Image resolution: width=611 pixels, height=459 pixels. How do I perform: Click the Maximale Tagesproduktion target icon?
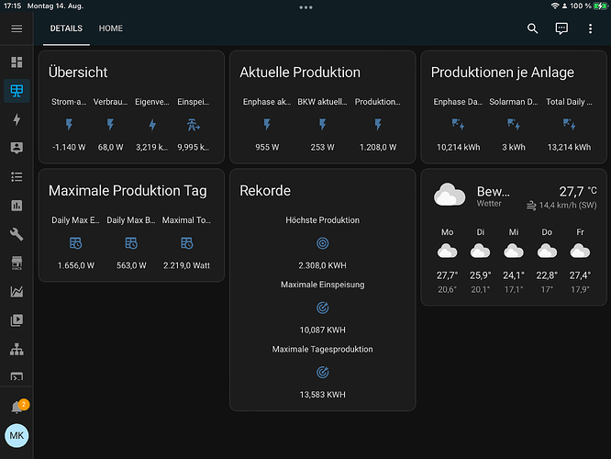coord(323,373)
